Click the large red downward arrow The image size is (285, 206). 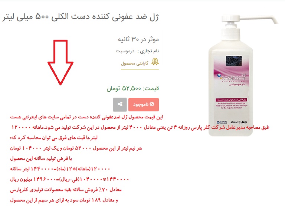pos(60,62)
